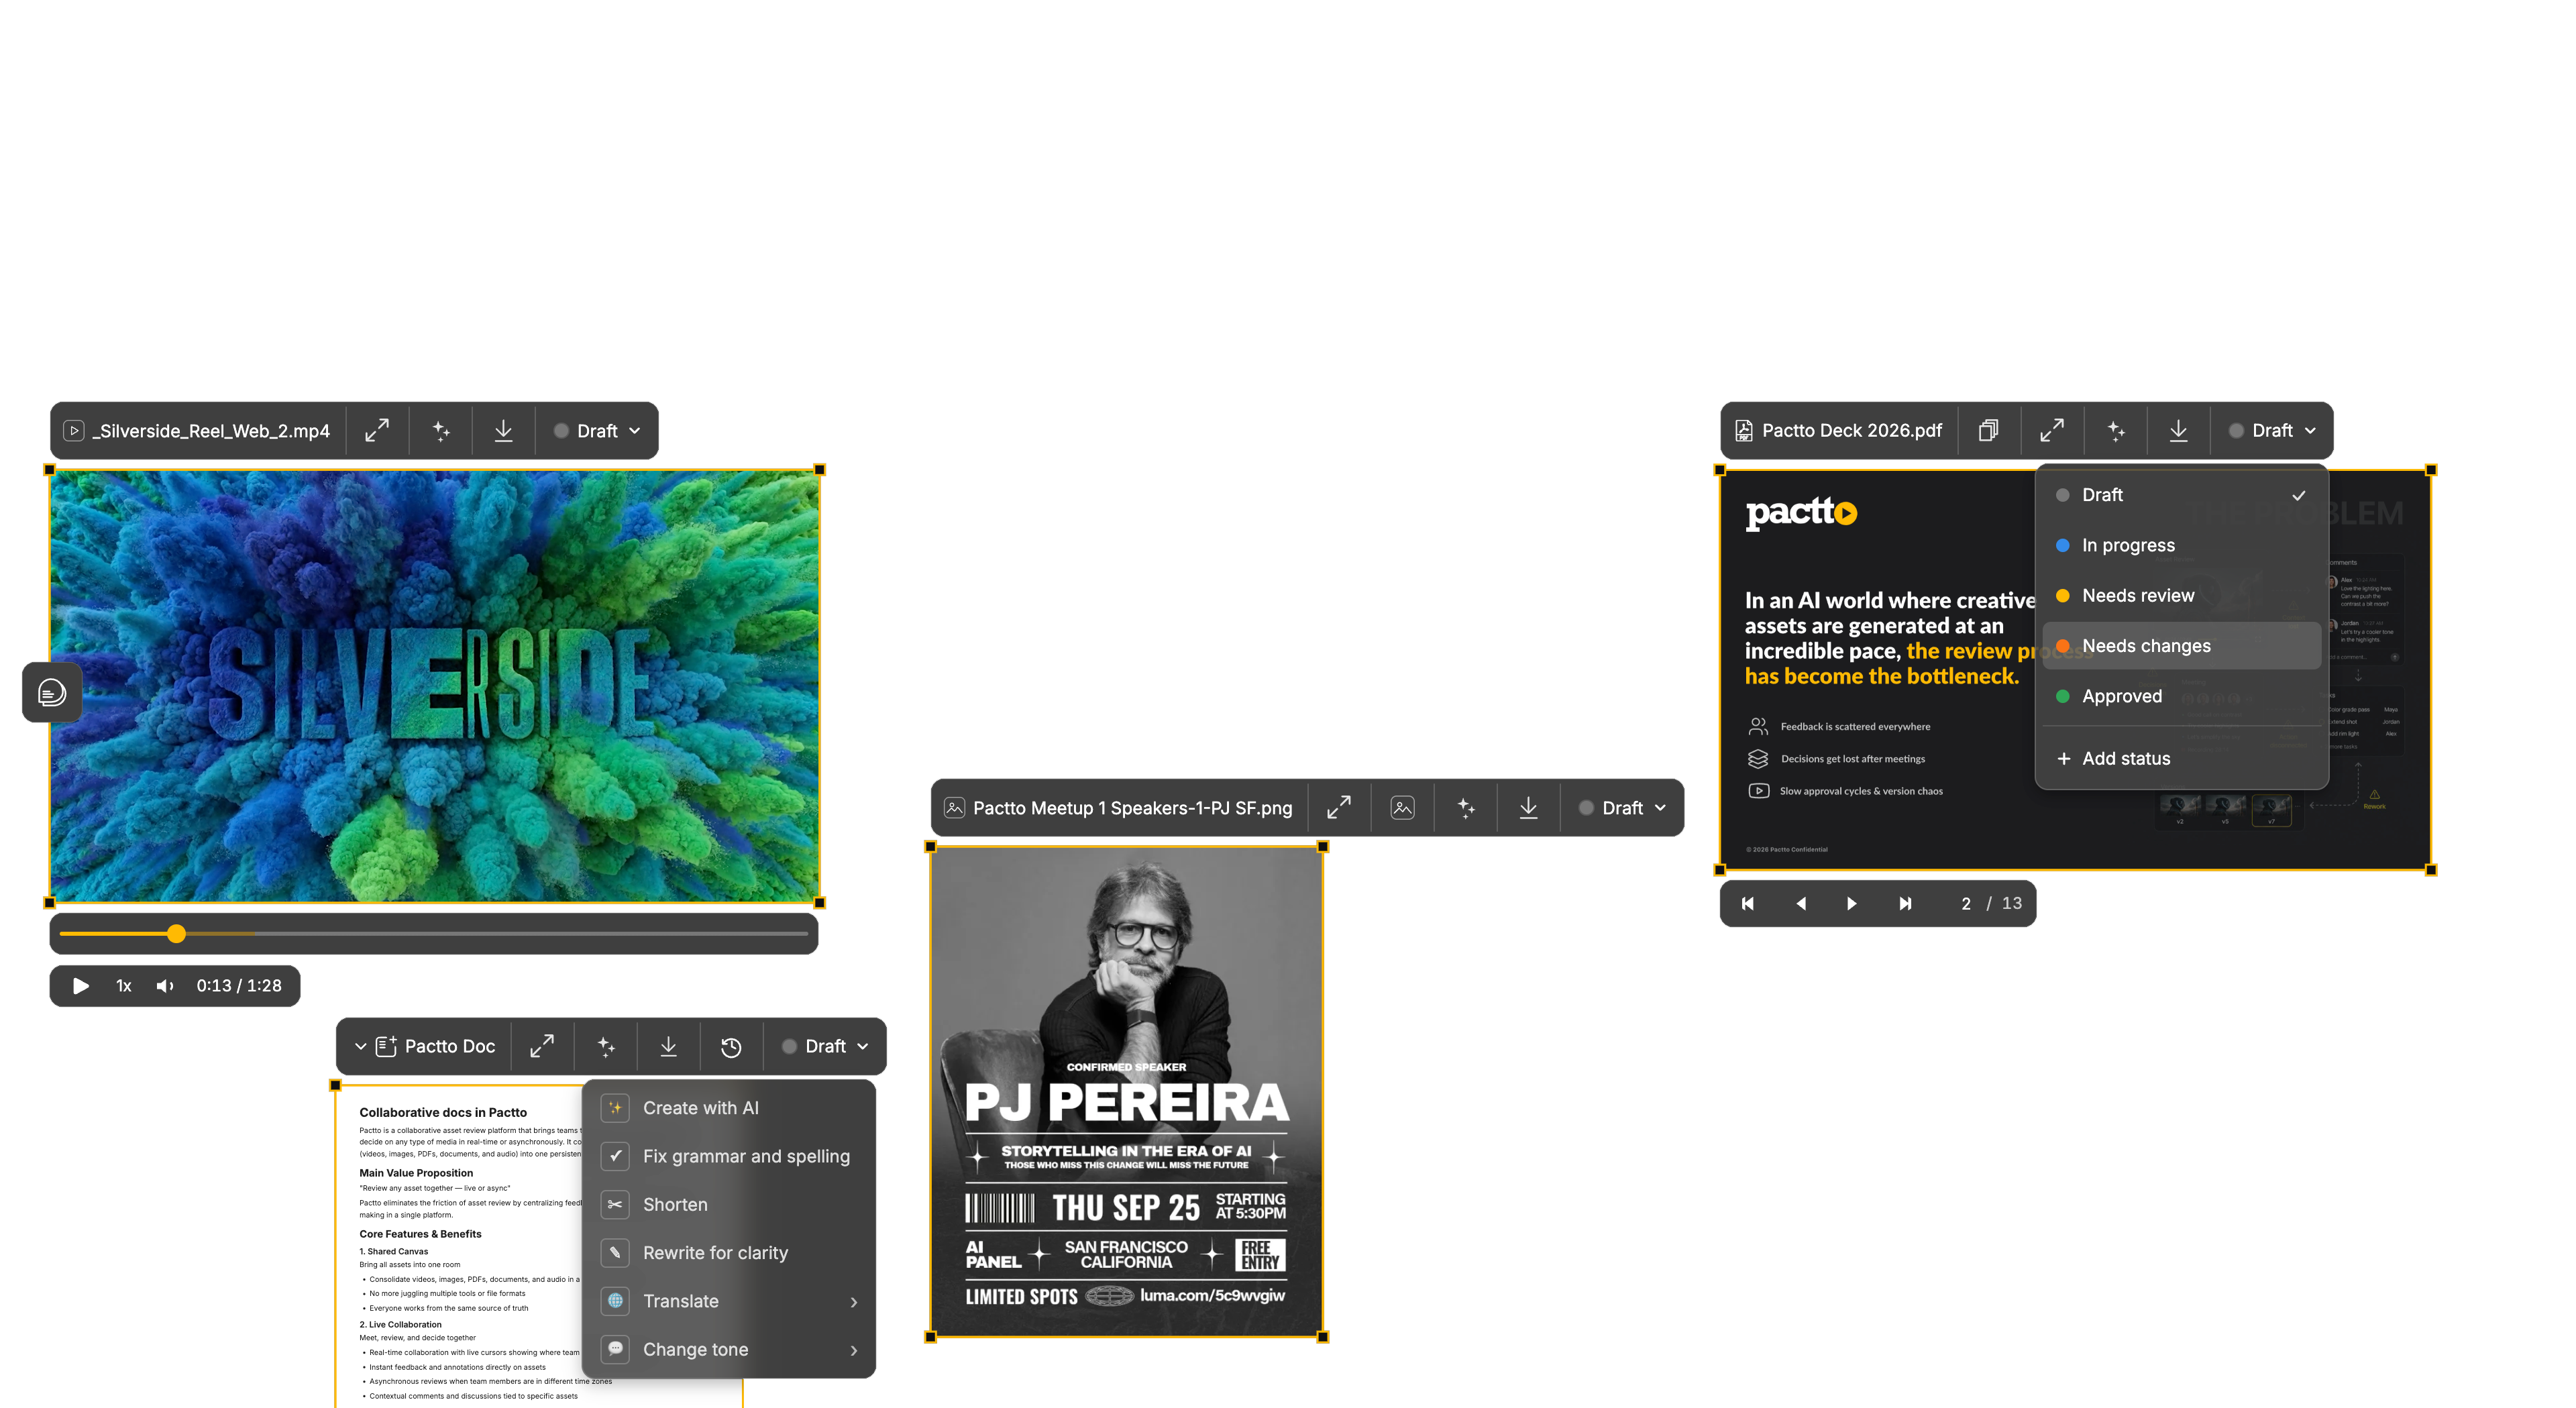This screenshot has width=2576, height=1408.
Task: Expand Pactto Doc to fullscreen
Action: coord(542,1046)
